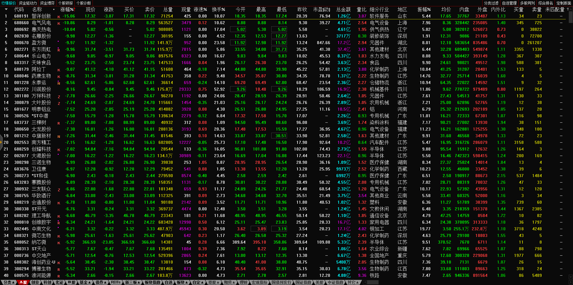The height and width of the screenshot is (285, 573).
Task: Click the 分类过滤 button
Action: [x=491, y=3]
